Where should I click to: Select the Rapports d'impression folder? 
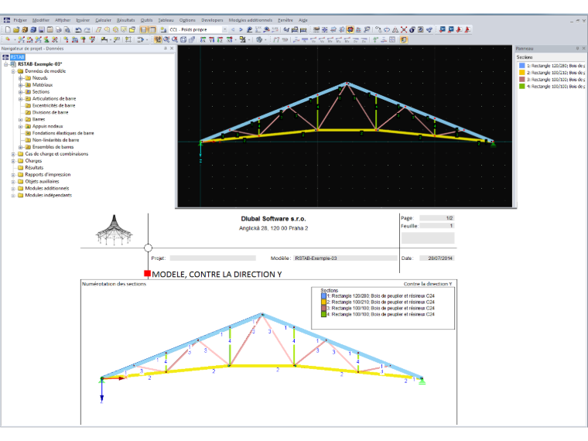(48, 174)
